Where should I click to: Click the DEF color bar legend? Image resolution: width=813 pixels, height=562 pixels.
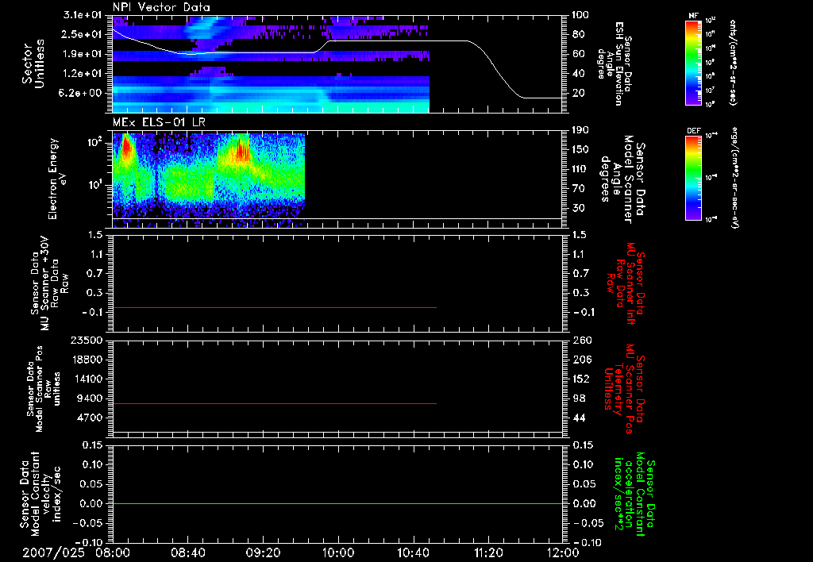(x=694, y=178)
